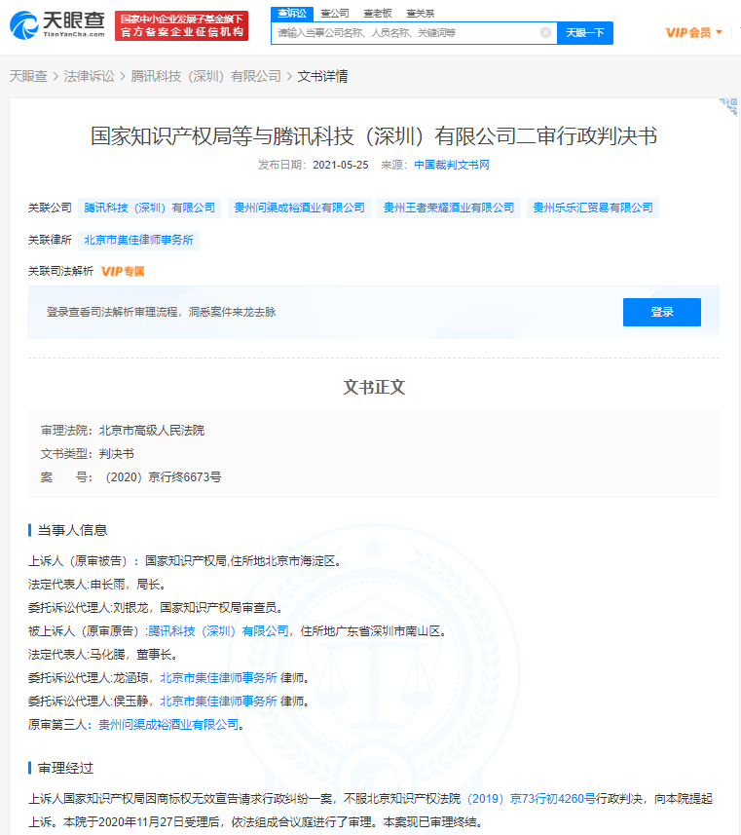Click the blue 登录 button
The width and height of the screenshot is (741, 835).
(x=661, y=312)
